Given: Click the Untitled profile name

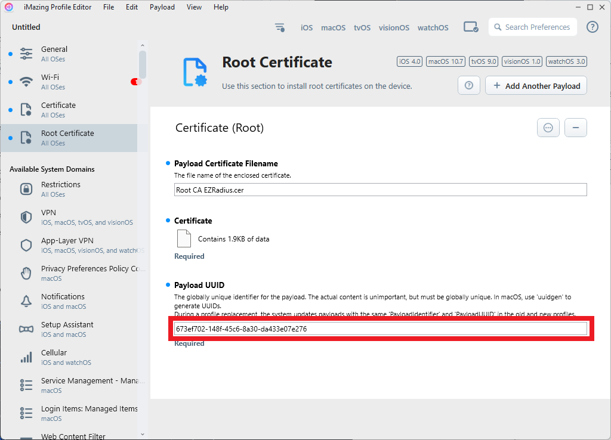Looking at the screenshot, I should click(x=26, y=27).
